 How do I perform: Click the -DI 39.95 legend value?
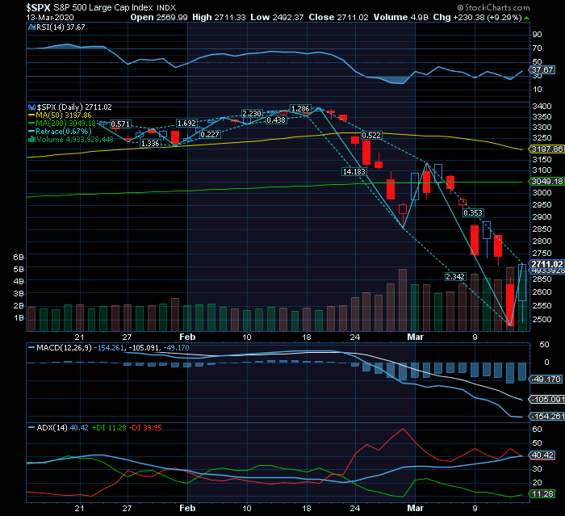click(146, 428)
